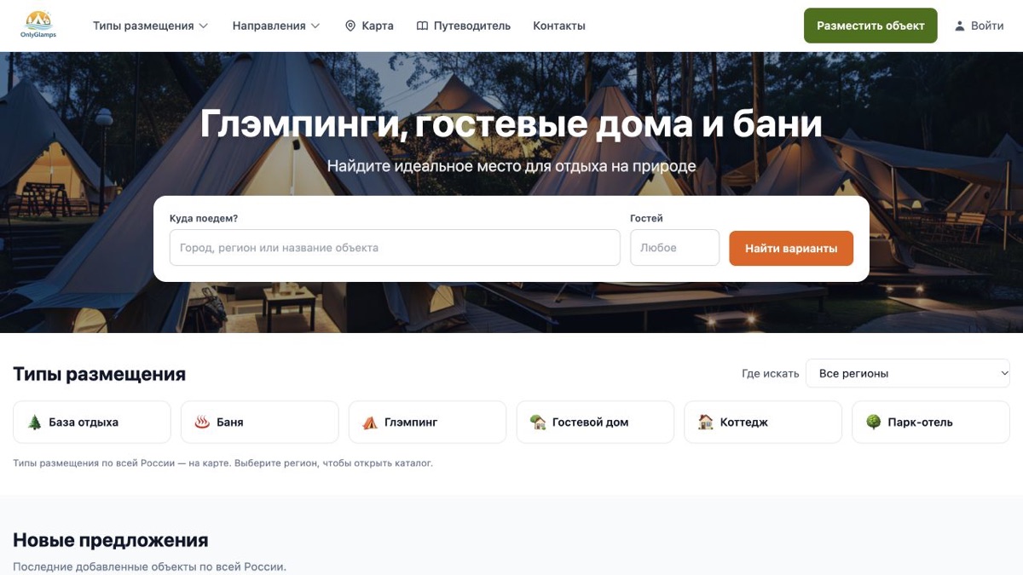1023x575 pixels.
Task: Click the house icon on Гостевой дом
Action: pos(538,423)
